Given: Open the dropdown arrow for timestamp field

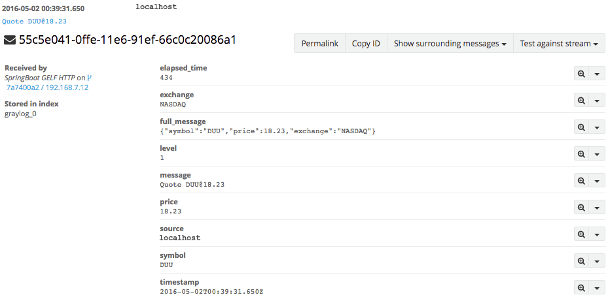Looking at the screenshot, I should coord(597,288).
